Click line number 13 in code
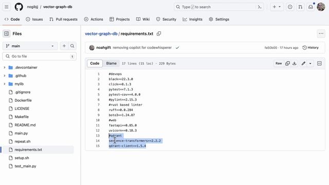The width and height of the screenshot is (329, 185). [x=98, y=136]
